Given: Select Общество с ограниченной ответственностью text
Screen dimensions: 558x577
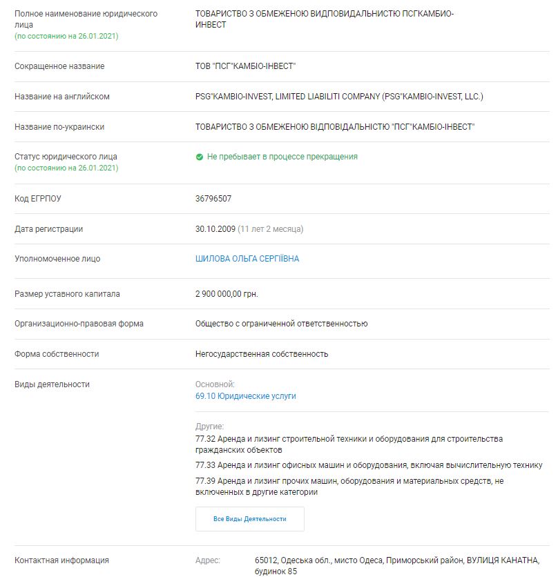Looking at the screenshot, I should click(281, 324).
